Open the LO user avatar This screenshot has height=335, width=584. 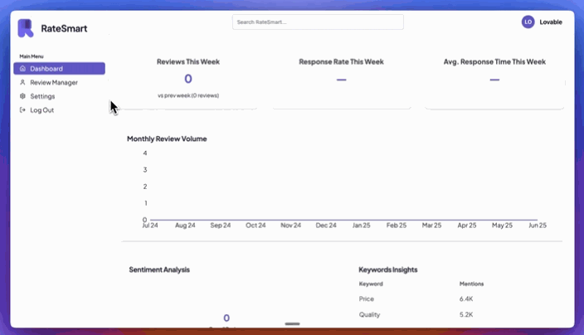[x=528, y=22]
